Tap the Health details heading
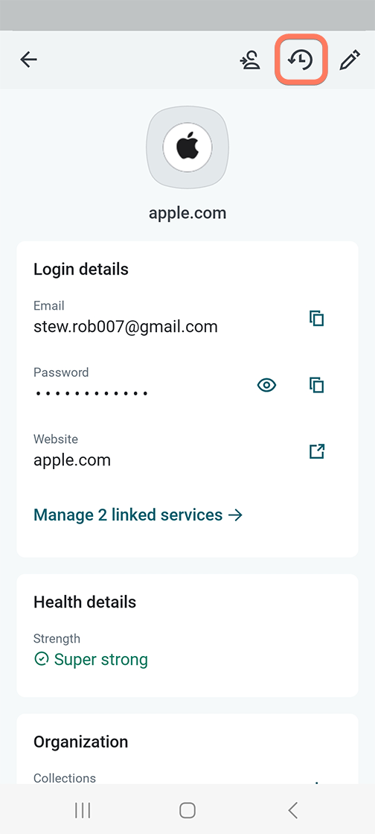 point(85,602)
